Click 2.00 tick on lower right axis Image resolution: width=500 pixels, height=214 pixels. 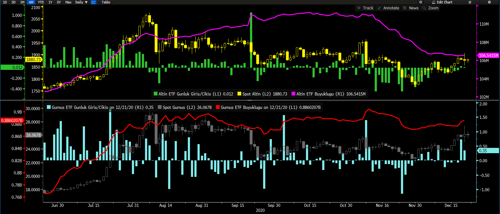pyautogui.click(x=483, y=104)
